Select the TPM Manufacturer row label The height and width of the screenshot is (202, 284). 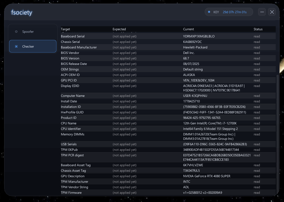74,182
